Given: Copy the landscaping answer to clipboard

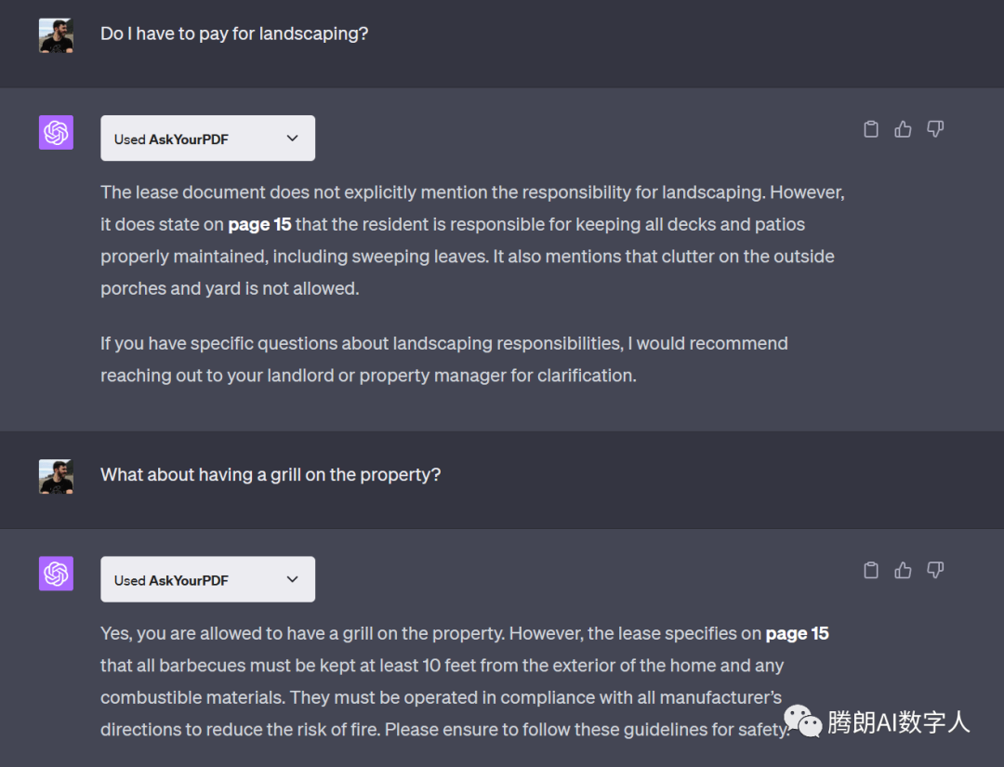Looking at the screenshot, I should pos(871,129).
